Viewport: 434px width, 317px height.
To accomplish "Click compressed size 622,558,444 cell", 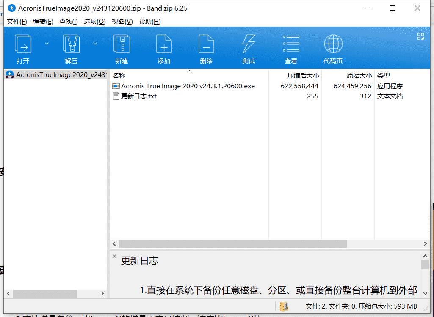I will click(299, 86).
